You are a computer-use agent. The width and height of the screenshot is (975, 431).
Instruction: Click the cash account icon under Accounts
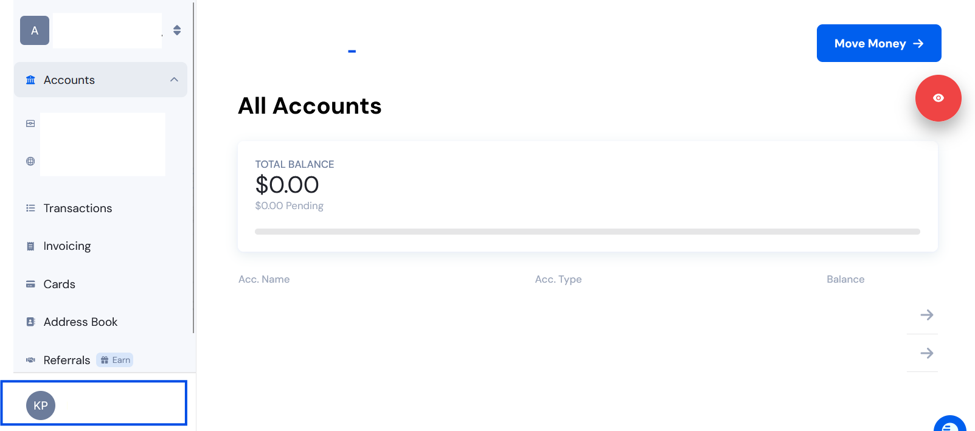coord(30,123)
